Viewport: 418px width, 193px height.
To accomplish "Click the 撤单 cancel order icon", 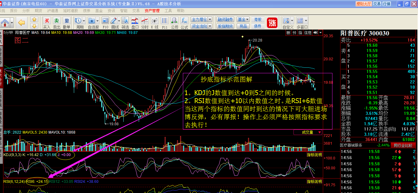I will 67,21.
